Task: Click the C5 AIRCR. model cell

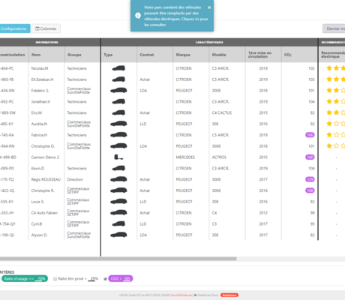Action: pyautogui.click(x=220, y=135)
